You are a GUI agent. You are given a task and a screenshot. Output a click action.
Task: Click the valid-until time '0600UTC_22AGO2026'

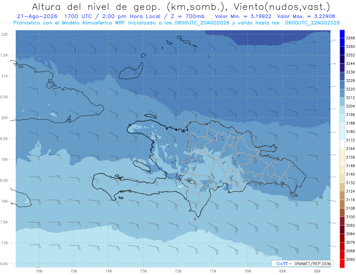[312, 23]
